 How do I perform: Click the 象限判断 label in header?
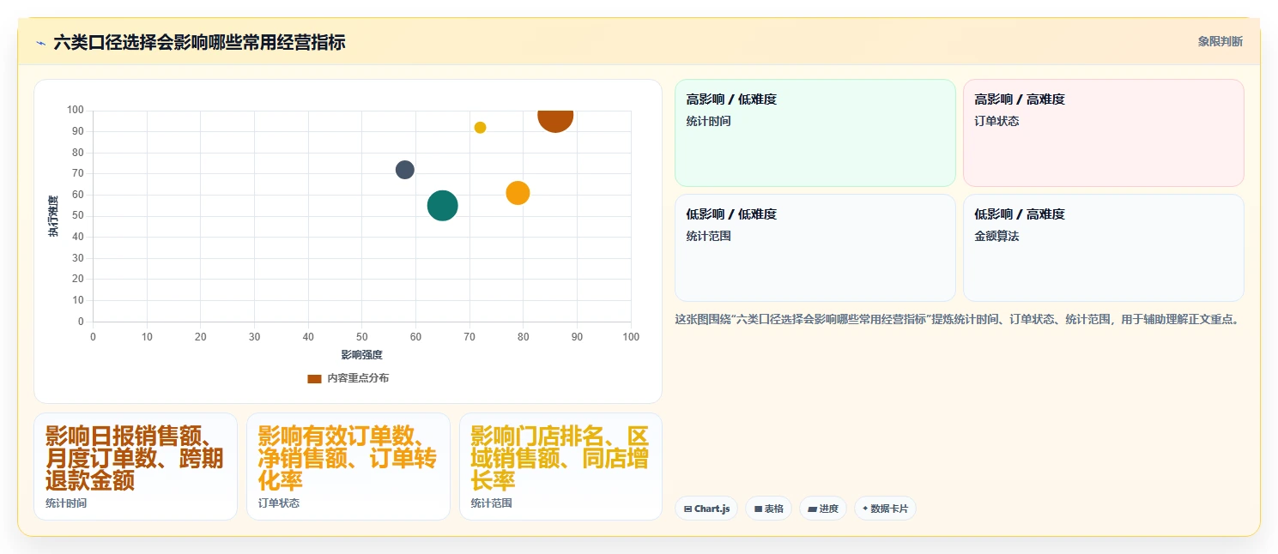click(x=1220, y=42)
